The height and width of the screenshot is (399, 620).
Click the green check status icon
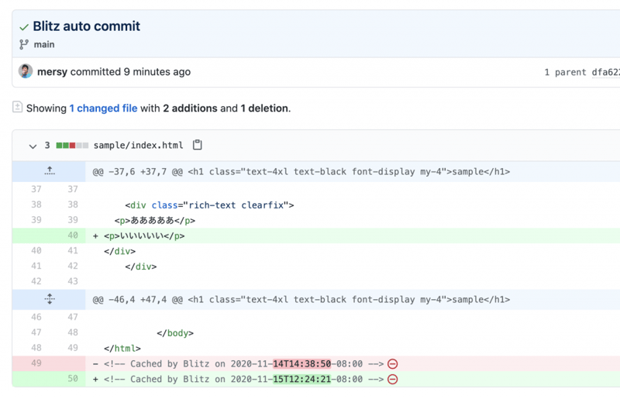pyautogui.click(x=24, y=27)
